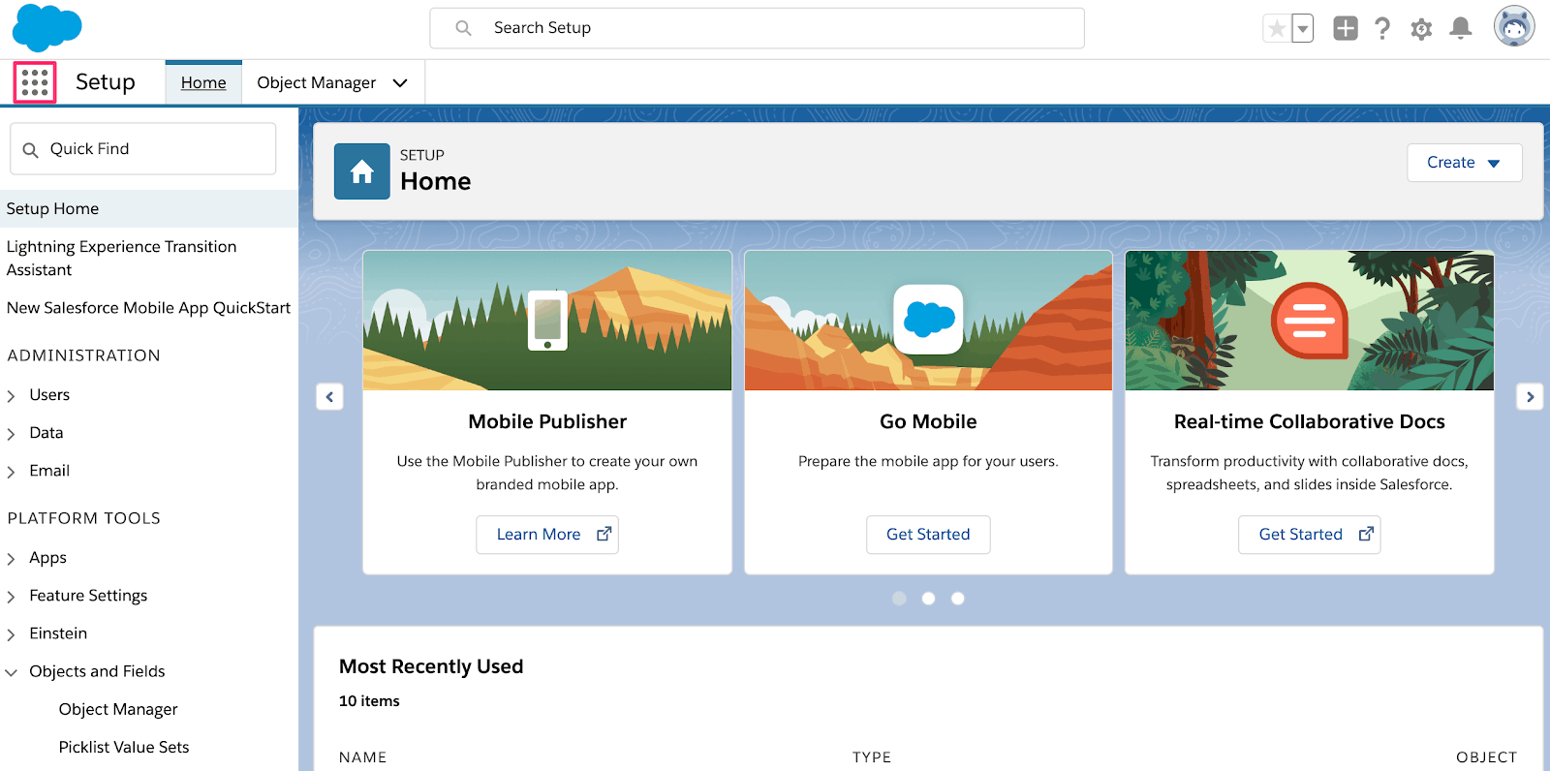Switch to the Home tab

click(203, 82)
